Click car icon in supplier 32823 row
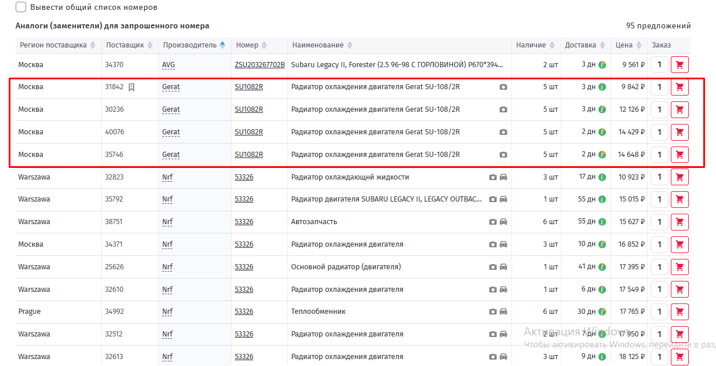Viewport: 716px width, 366px height. [503, 177]
